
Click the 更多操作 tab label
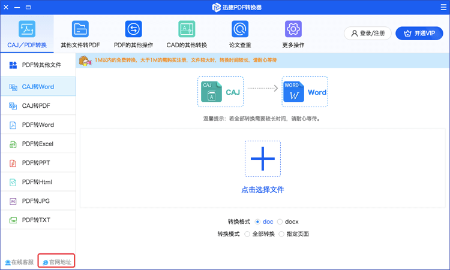pos(293,45)
